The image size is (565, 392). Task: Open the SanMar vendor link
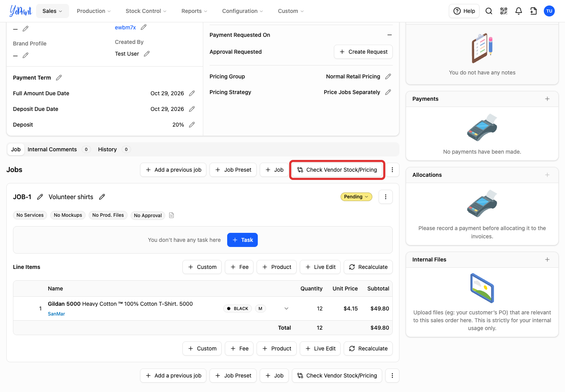(56, 314)
